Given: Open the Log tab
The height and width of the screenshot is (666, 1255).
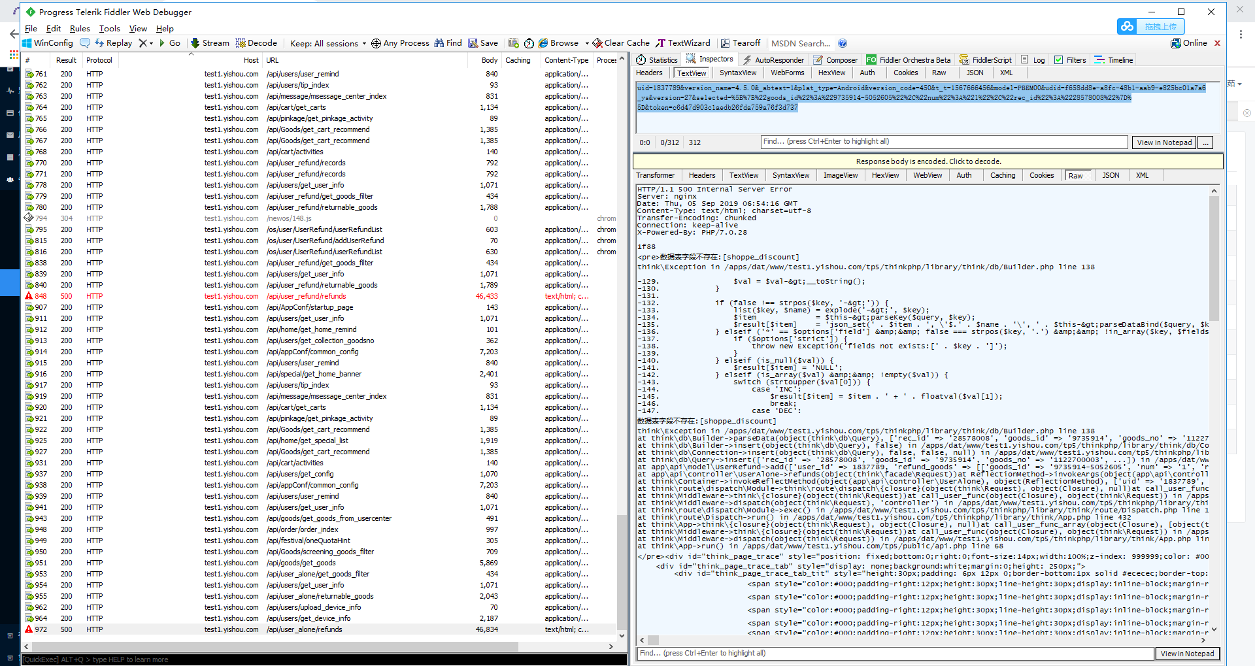Looking at the screenshot, I should point(1033,59).
